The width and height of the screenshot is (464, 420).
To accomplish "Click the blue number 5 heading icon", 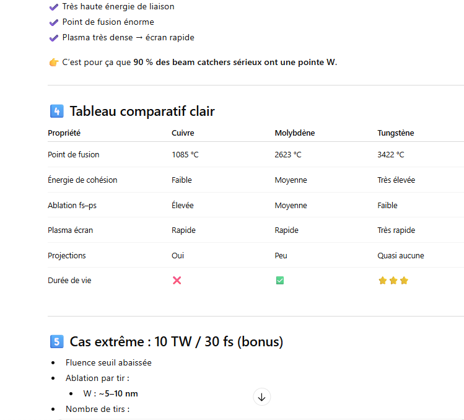I will tap(56, 342).
